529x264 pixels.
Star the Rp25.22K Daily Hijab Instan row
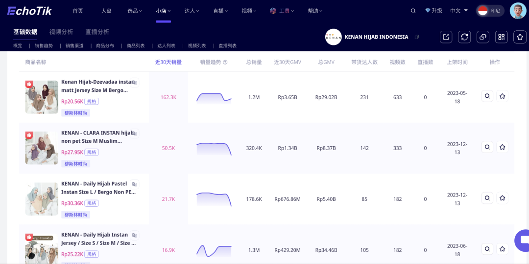tap(503, 249)
